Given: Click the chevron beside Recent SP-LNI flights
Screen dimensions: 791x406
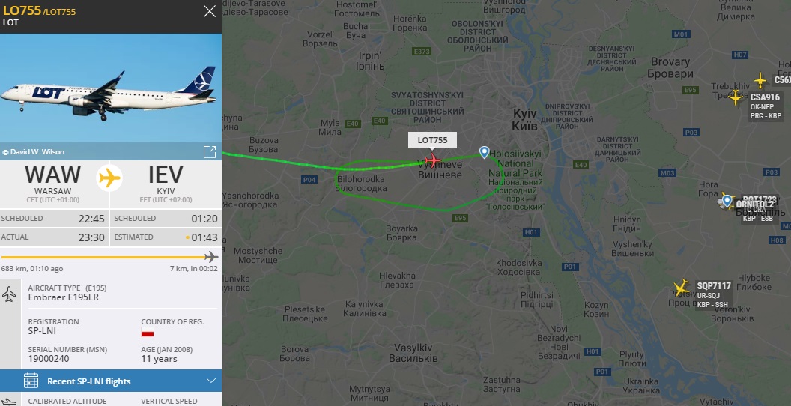Looking at the screenshot, I should [x=211, y=381].
